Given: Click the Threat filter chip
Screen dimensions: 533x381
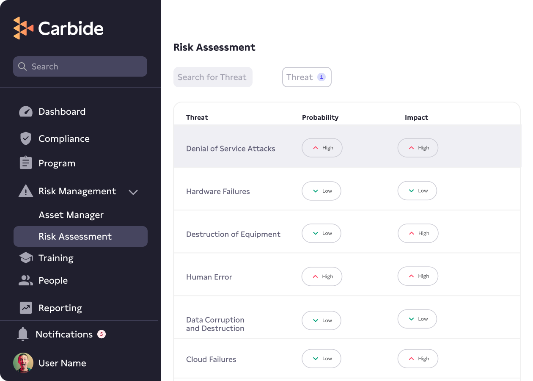Looking at the screenshot, I should 307,77.
